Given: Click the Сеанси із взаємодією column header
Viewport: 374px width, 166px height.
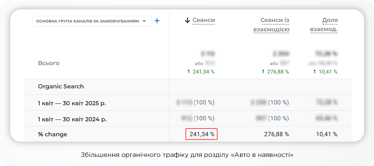Looking at the screenshot, I should 271,25.
